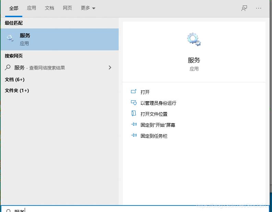
Task: Expand the 文档 (6+) results group
Action: click(x=15, y=79)
